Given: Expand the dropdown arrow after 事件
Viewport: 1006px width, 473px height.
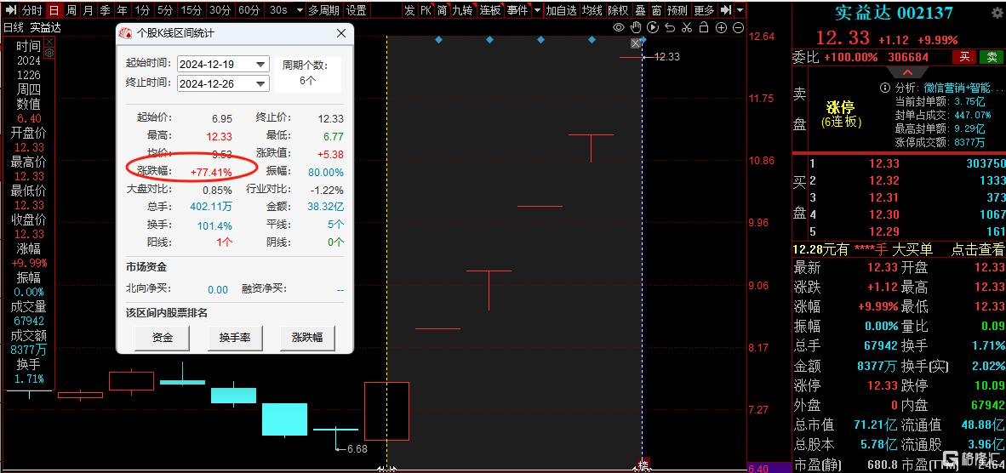Looking at the screenshot, I should coord(536,10).
